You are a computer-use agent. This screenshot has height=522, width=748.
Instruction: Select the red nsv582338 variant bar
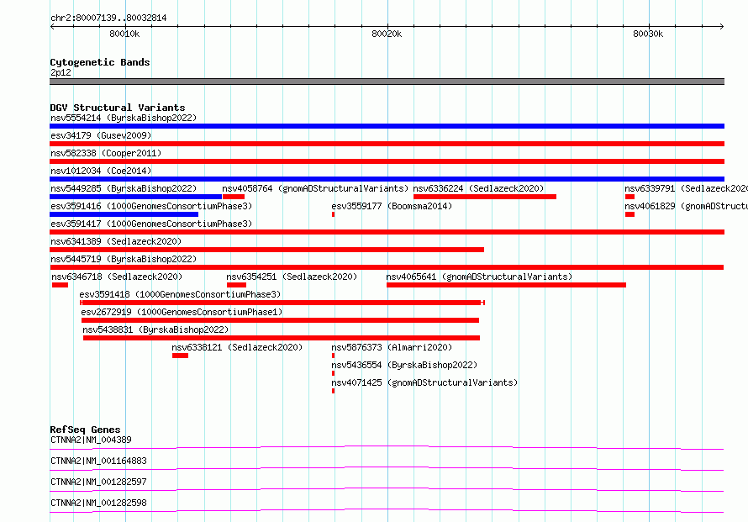coord(387,161)
